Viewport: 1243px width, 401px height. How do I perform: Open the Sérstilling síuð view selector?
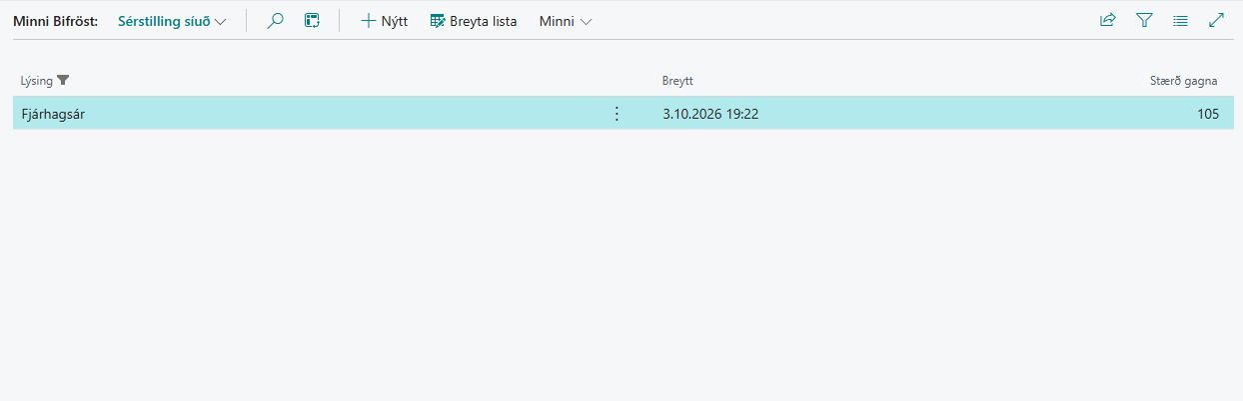172,21
